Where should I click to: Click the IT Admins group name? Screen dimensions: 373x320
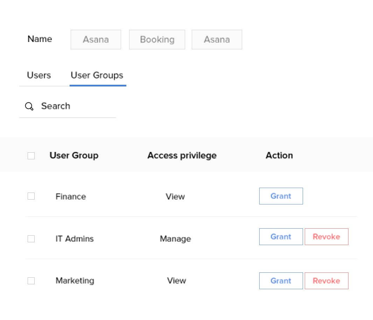75,238
